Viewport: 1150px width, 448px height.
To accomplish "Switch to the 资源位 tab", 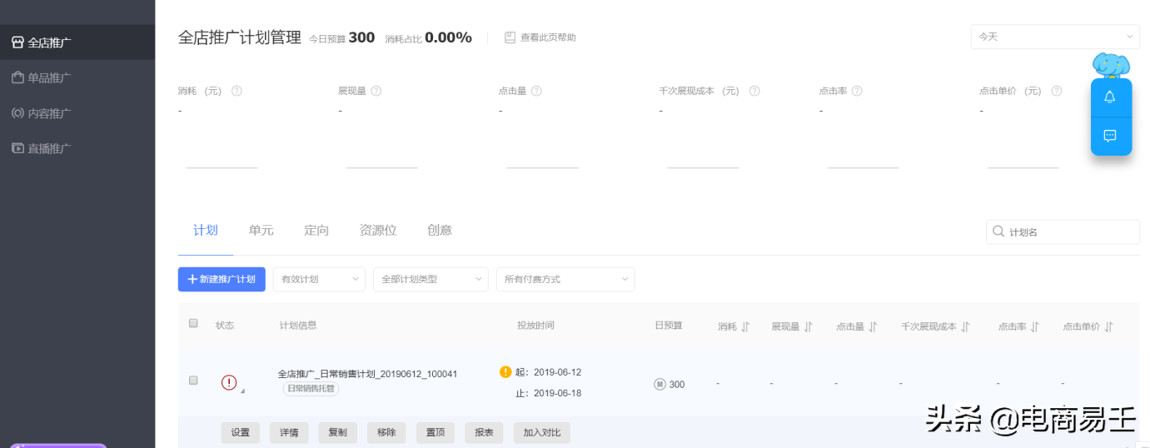I will pyautogui.click(x=378, y=231).
